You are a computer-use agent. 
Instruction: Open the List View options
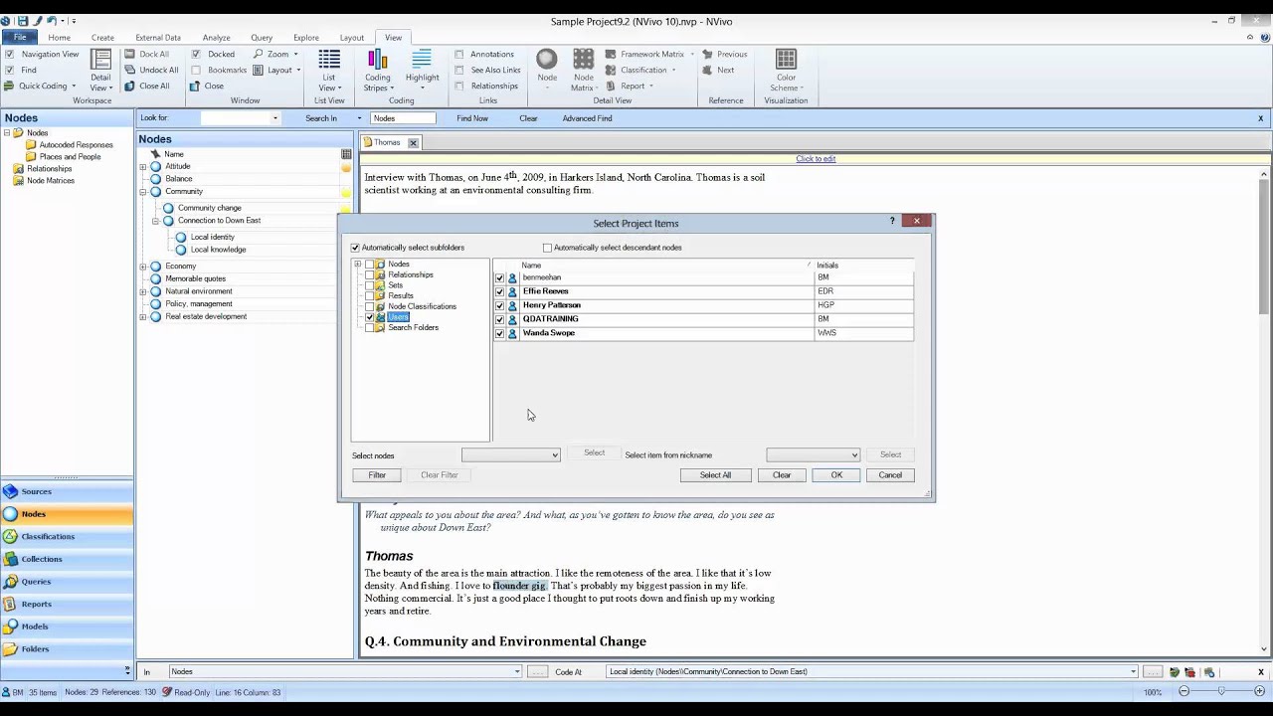(328, 70)
